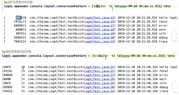Open Log4jTest.java:27 link in the 20:21:48.328 error row

[x=99, y=75]
